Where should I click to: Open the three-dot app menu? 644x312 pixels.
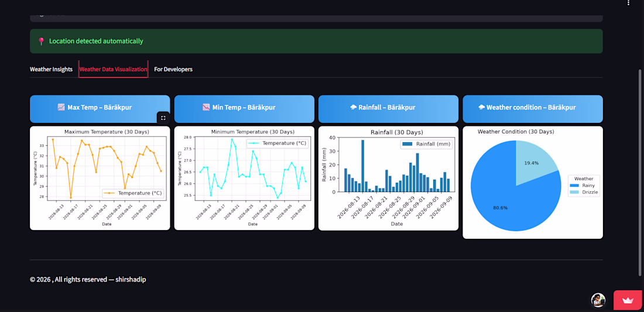click(x=628, y=4)
